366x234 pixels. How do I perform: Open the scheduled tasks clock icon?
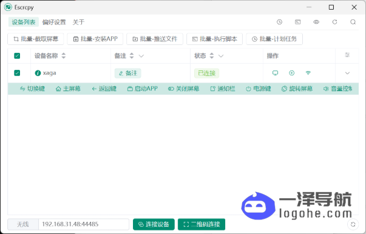[x=279, y=22]
